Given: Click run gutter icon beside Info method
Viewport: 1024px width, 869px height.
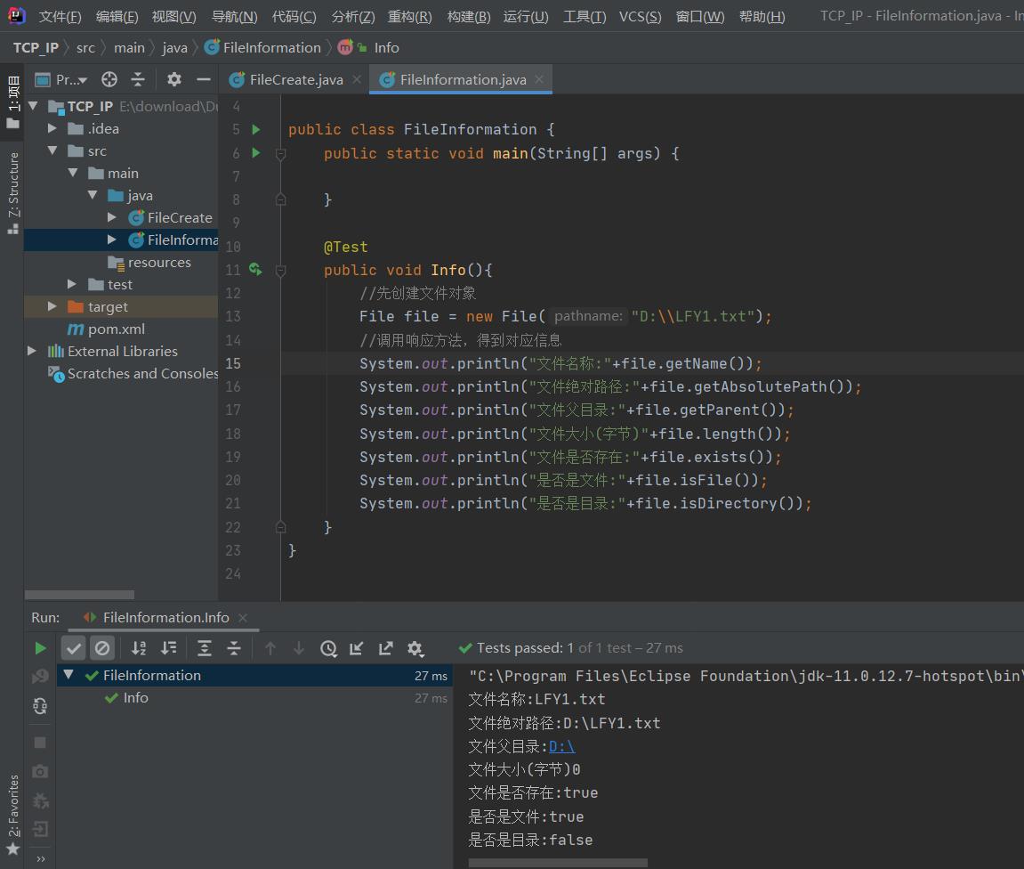Looking at the screenshot, I should point(256,269).
